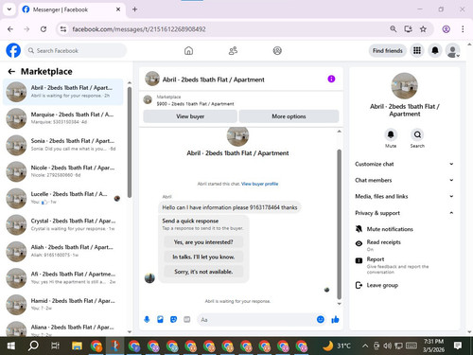Go to Home feed icon

(x=188, y=50)
